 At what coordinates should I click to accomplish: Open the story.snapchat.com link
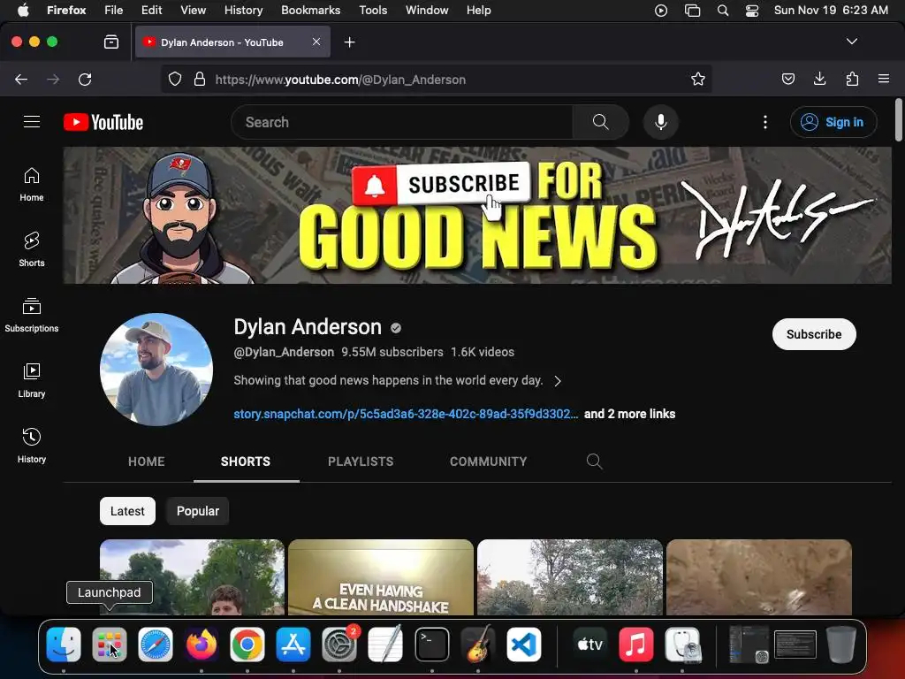point(406,414)
